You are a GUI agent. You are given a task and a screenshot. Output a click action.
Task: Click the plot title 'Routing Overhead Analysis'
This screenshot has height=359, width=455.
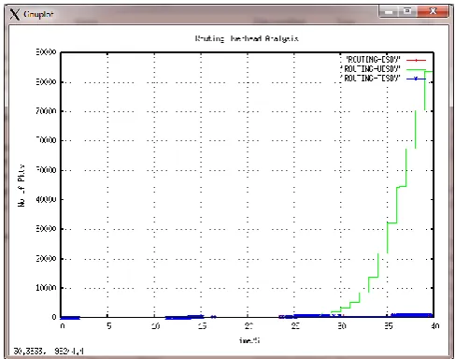tap(247, 38)
